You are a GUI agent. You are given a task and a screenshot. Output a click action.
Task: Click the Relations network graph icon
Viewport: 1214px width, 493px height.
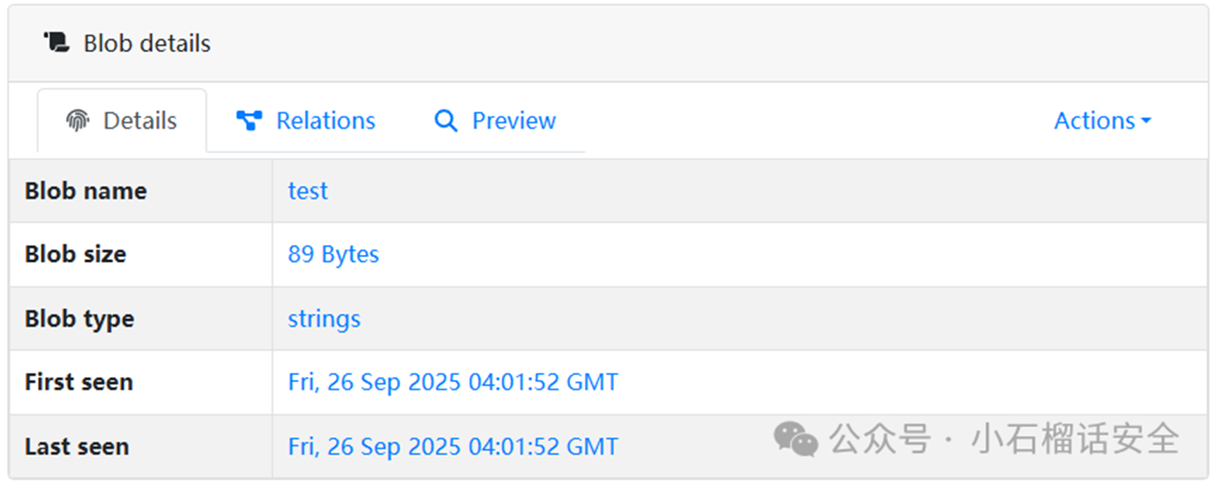[x=249, y=121]
